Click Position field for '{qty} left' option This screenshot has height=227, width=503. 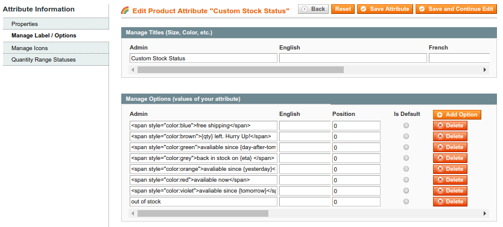click(356, 137)
